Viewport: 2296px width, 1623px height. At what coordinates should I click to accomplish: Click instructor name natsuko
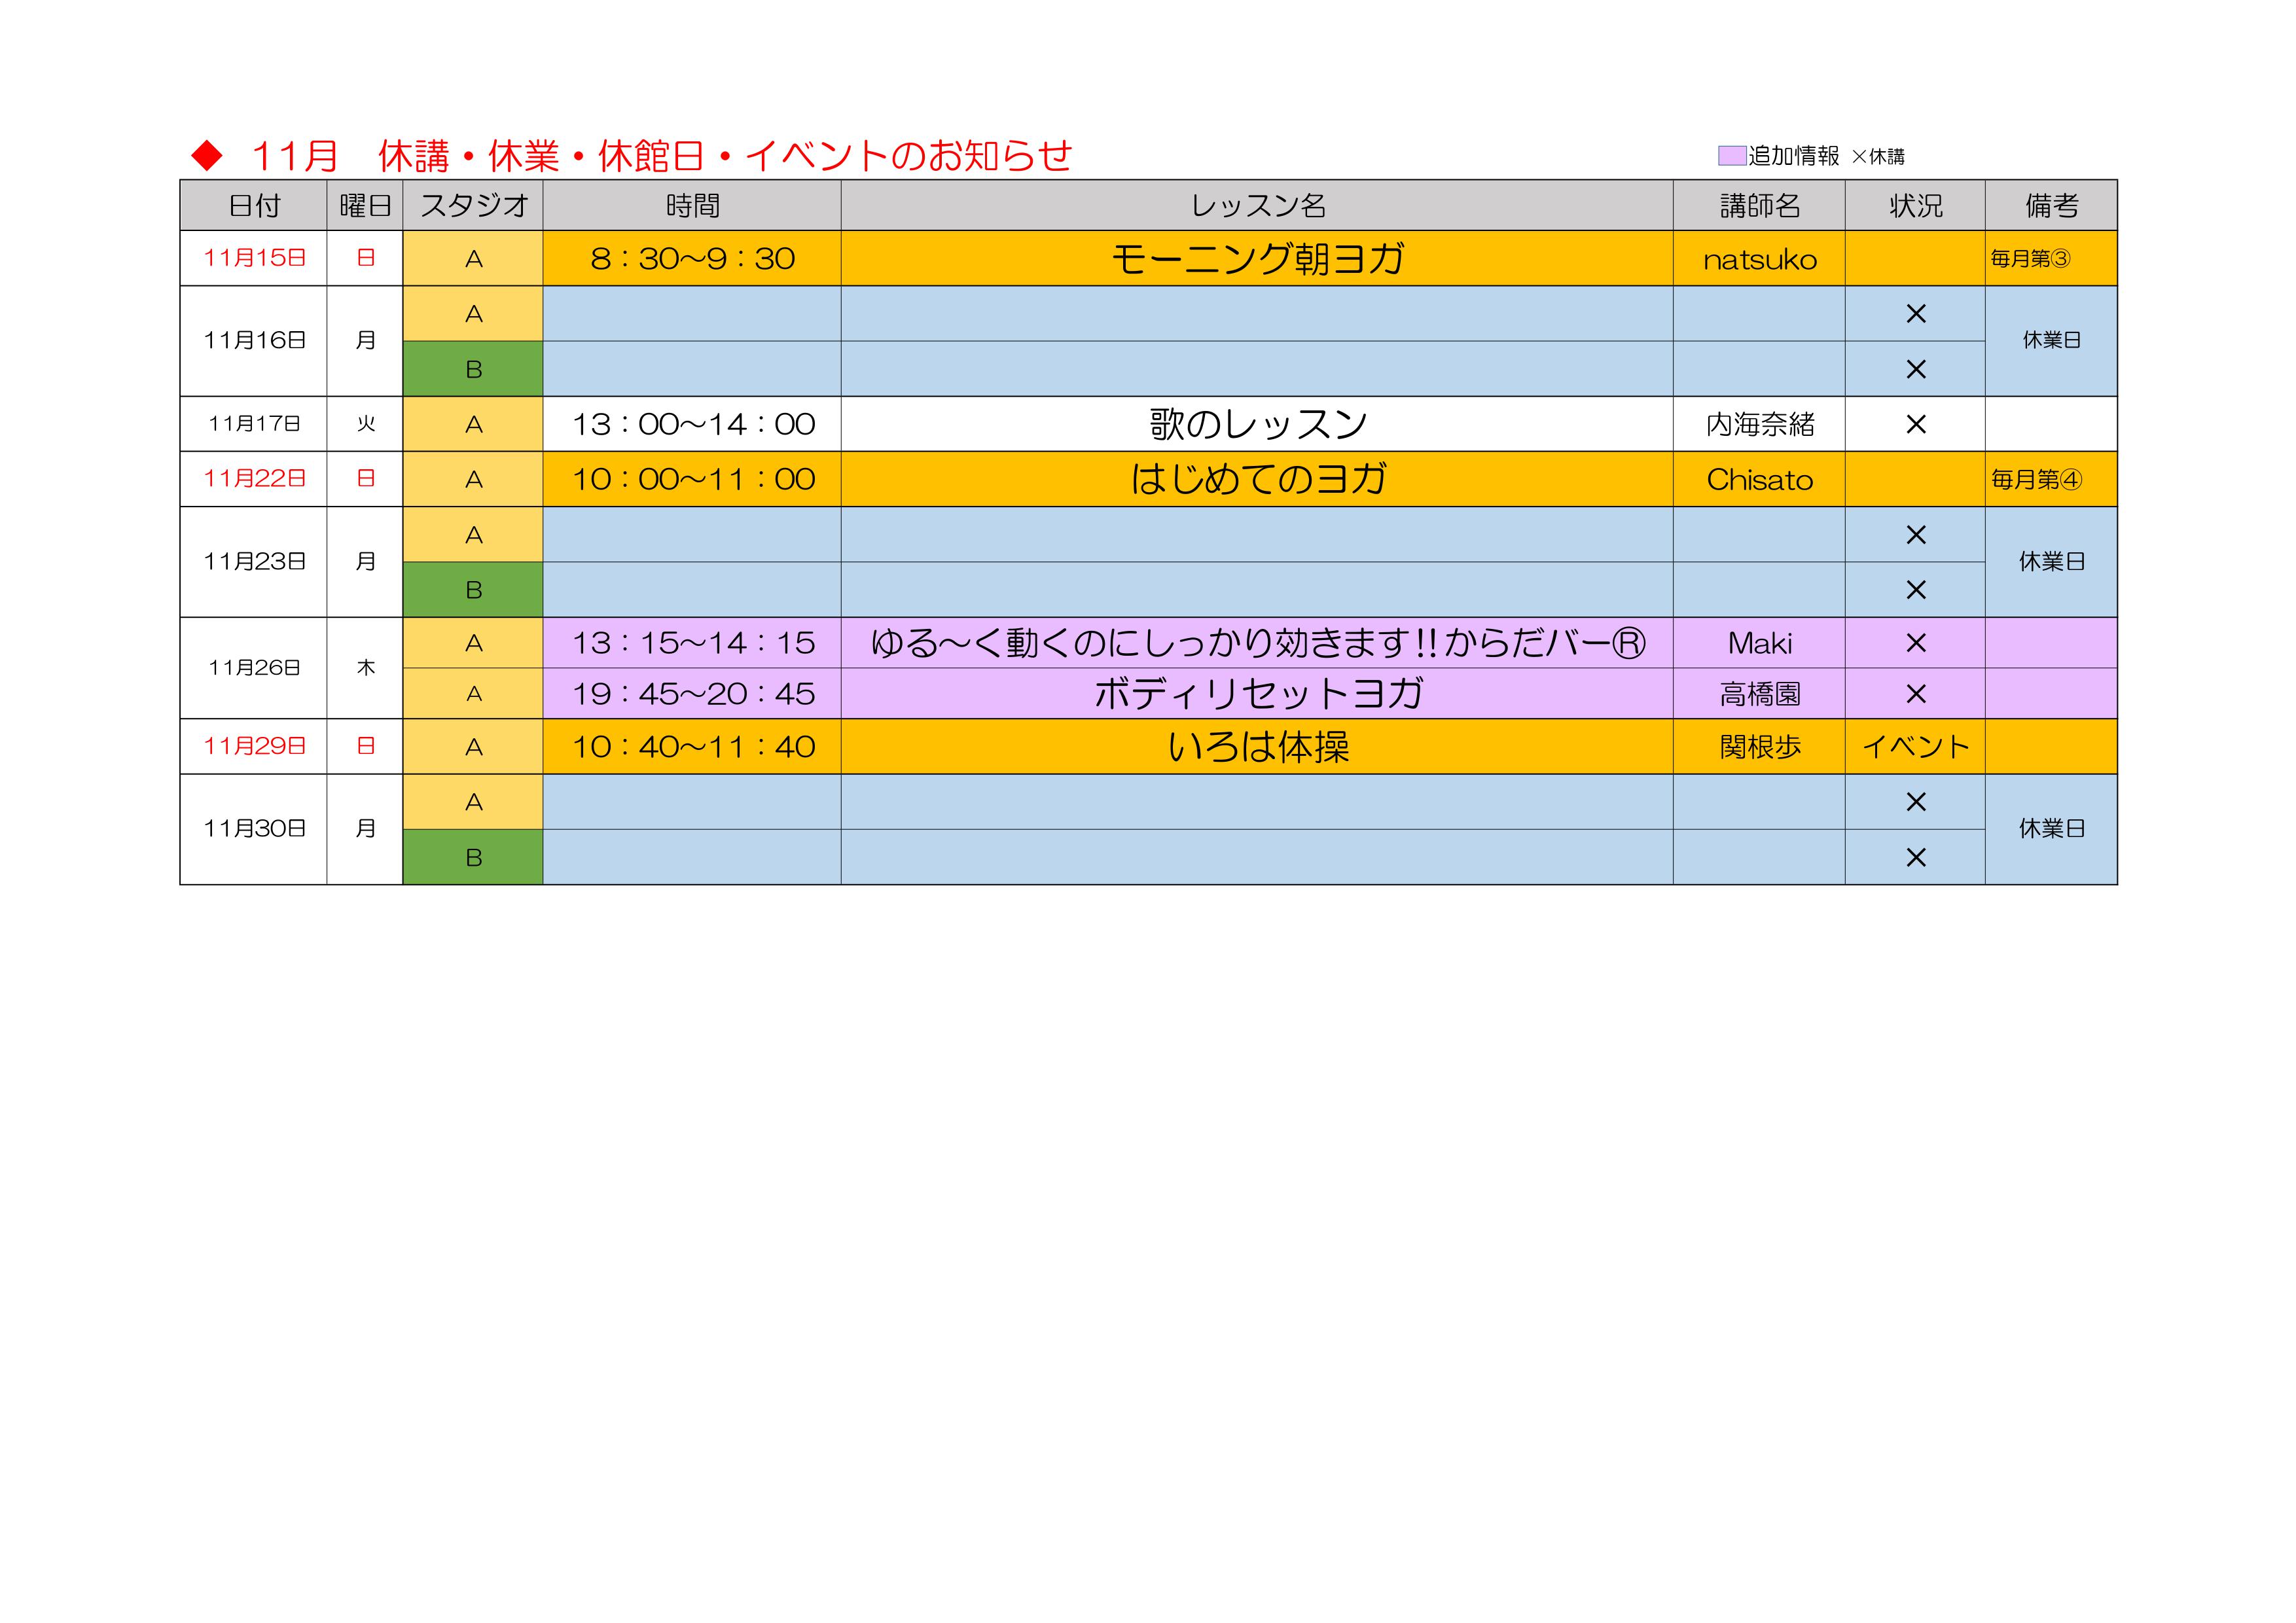click(x=1759, y=260)
